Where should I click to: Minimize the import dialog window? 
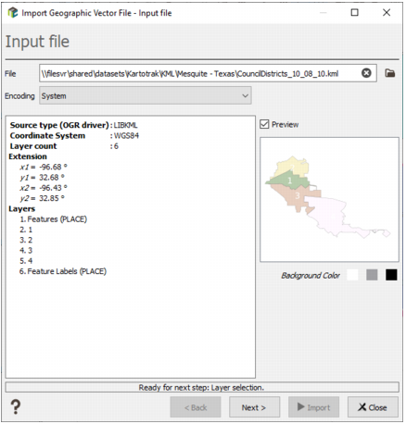[x=324, y=13]
